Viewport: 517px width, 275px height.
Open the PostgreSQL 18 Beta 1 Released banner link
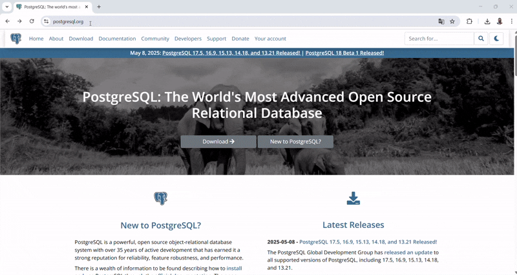(344, 53)
